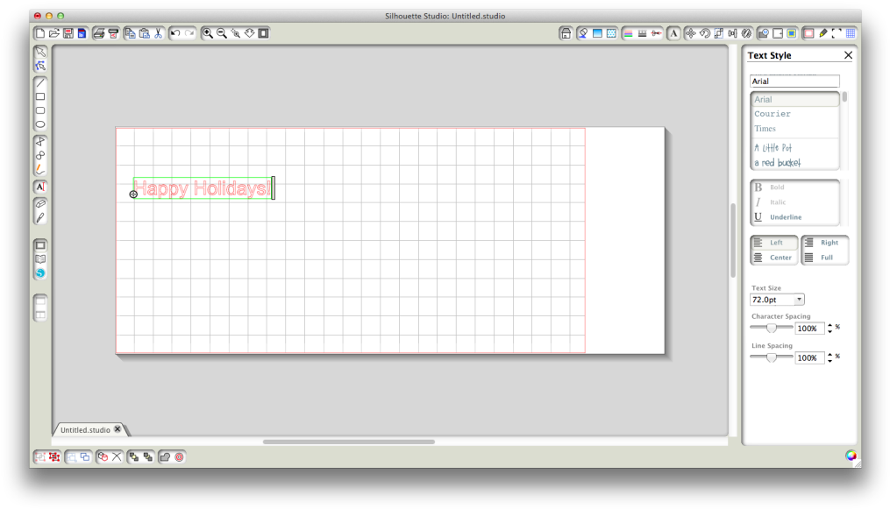Click the Character Spacing stepper arrows
This screenshot has height=509, width=890.
coord(829,329)
